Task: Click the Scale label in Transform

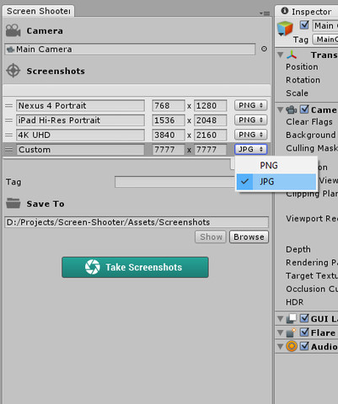Action: [297, 93]
